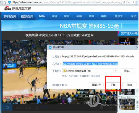Click the Sina logo
The width and height of the screenshot is (139, 113).
tap(7, 9)
